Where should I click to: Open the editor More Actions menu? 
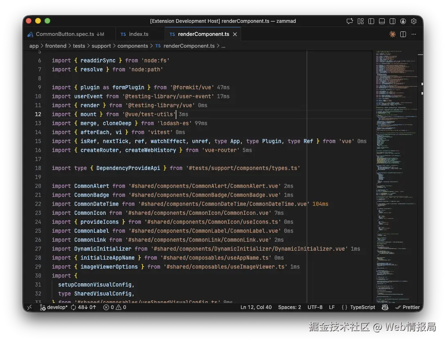(414, 34)
